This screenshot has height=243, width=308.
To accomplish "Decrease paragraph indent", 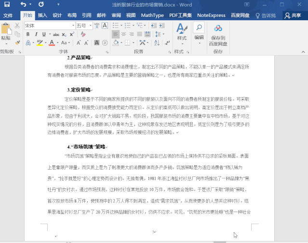I will tap(154, 26).
